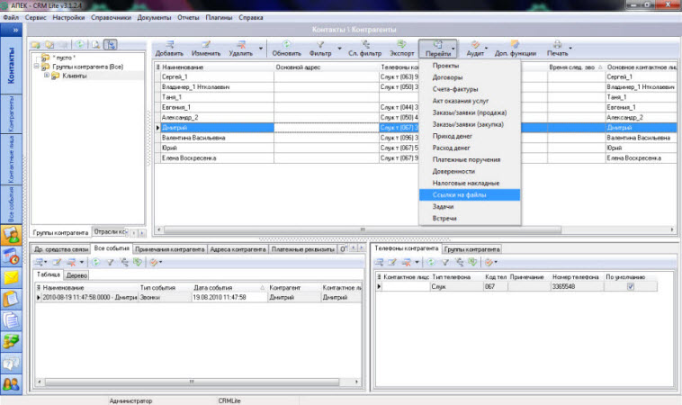Choose Встречи from dropdown menu
The image size is (682, 405).
point(470,219)
